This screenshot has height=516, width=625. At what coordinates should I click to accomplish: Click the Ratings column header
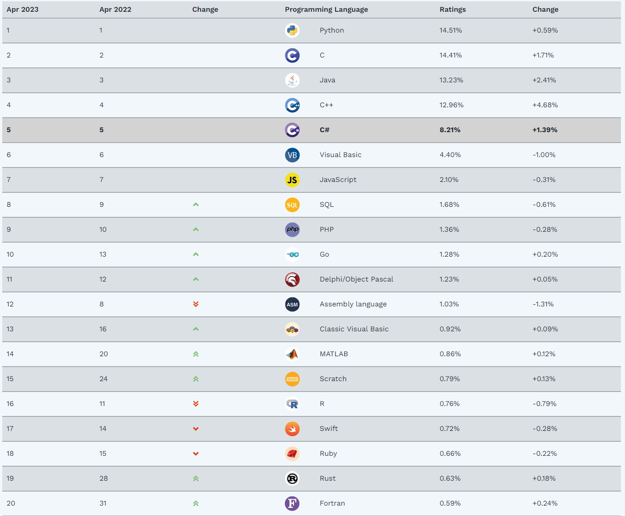[452, 10]
